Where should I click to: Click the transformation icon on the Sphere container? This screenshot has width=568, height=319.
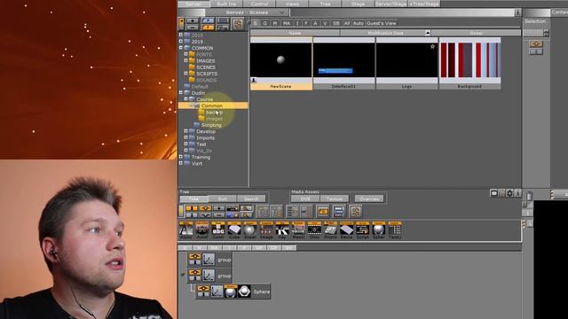pos(217,292)
